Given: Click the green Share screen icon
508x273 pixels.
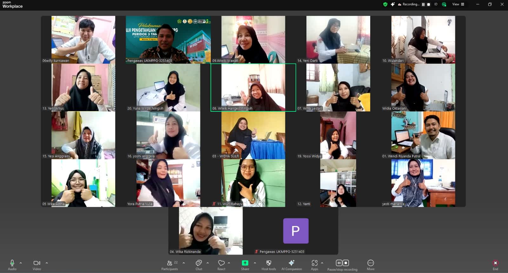Looking at the screenshot, I should tap(245, 263).
